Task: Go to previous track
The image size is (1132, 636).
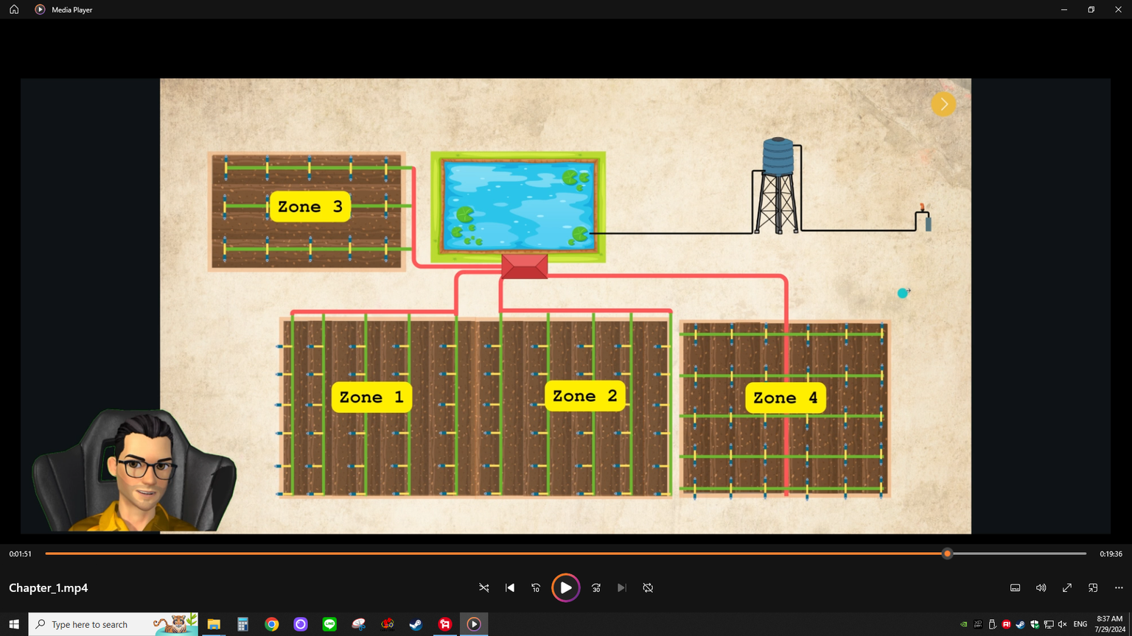Action: tap(510, 588)
